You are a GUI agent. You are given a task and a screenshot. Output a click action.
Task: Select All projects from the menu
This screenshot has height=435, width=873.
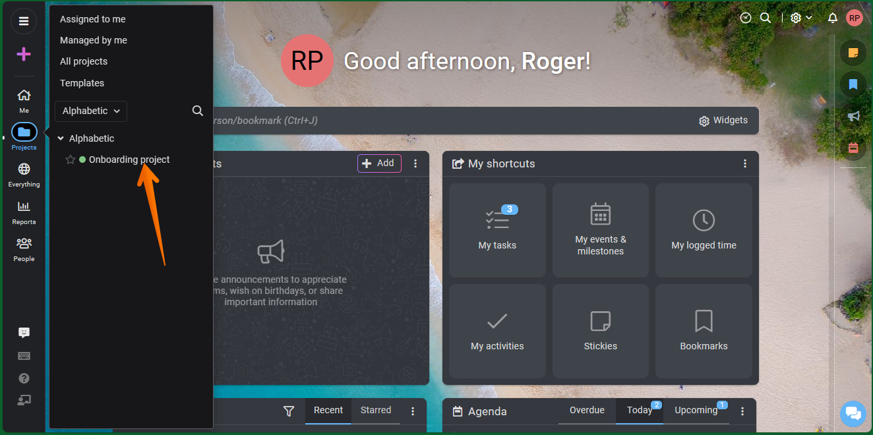pyautogui.click(x=84, y=61)
